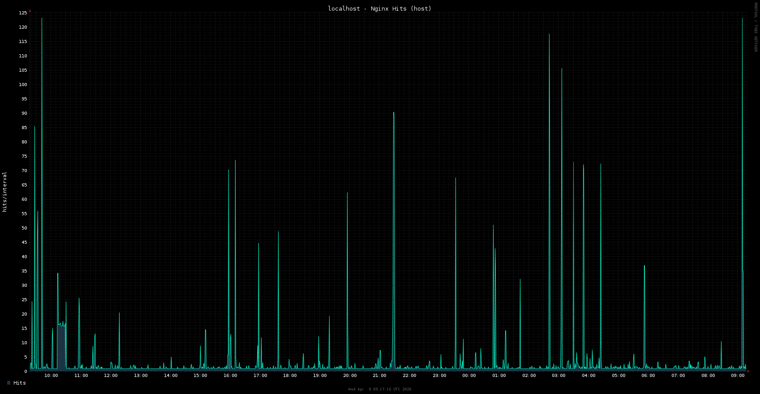Click the Hits legend color swatch
The width and height of the screenshot is (760, 394).
pyautogui.click(x=9, y=383)
